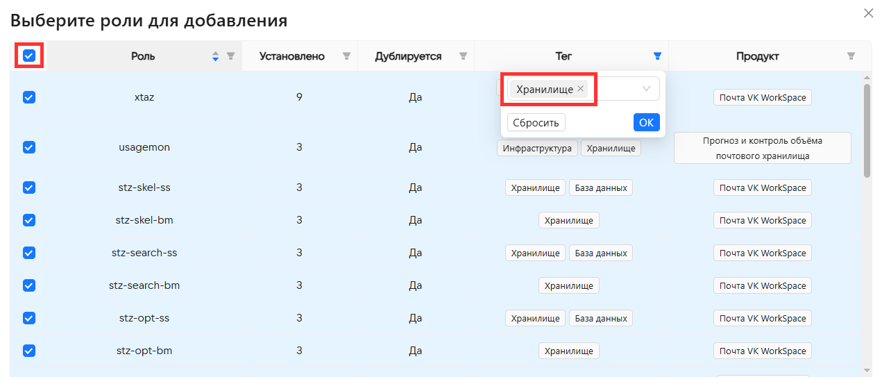Uncheck the stz-skel-bm role checkbox
This screenshot has height=384, width=882.
pos(29,220)
